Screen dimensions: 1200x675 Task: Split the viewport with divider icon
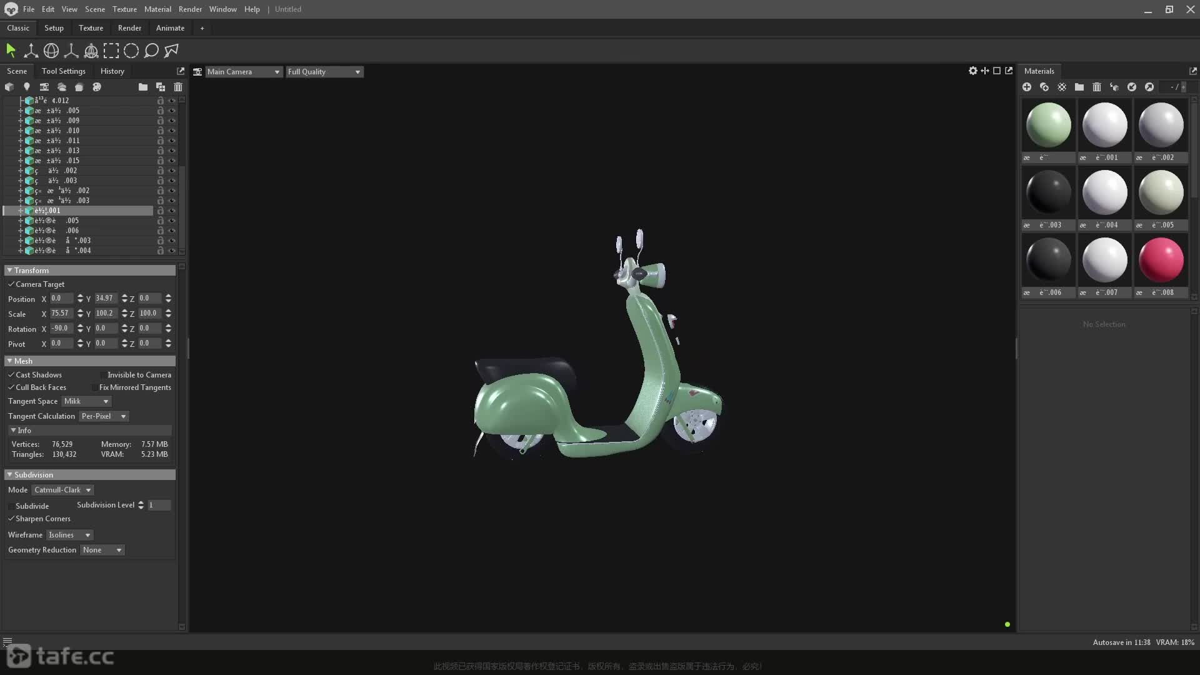pos(985,71)
